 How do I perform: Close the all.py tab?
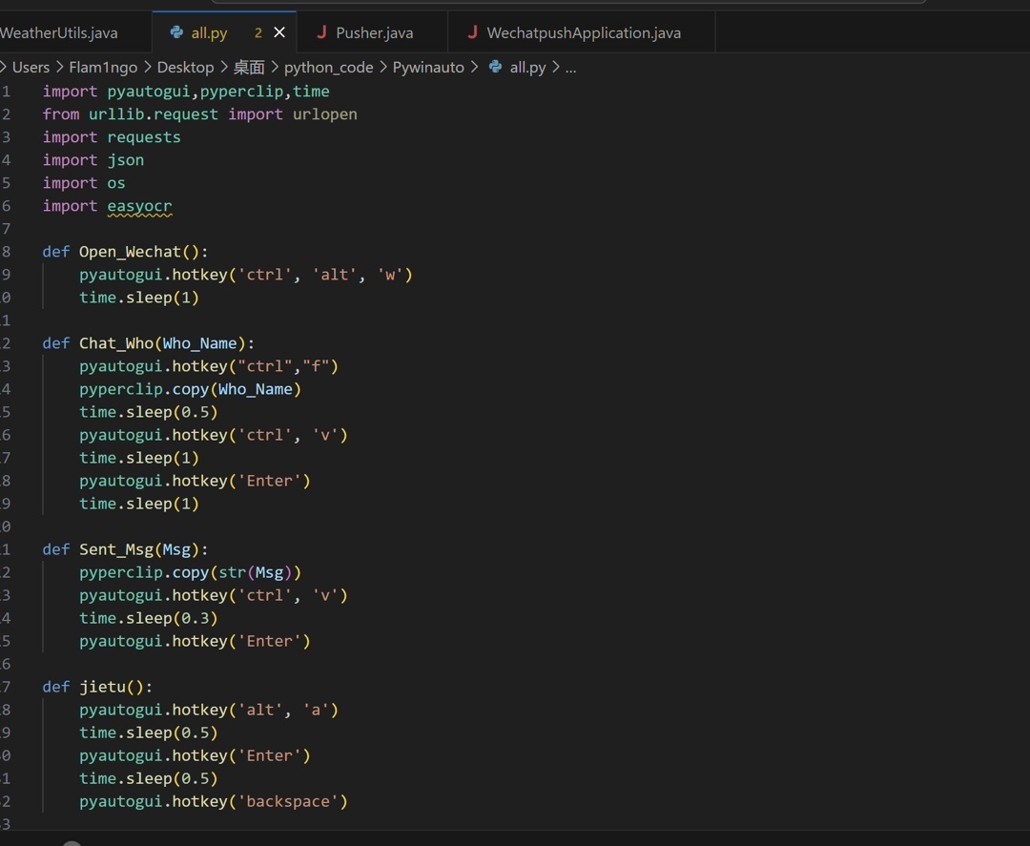[279, 32]
